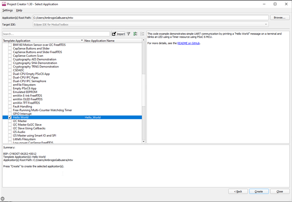The image size is (292, 202).
Task: Check the Littlefs Filesystem checkbox
Action: coord(10,139)
